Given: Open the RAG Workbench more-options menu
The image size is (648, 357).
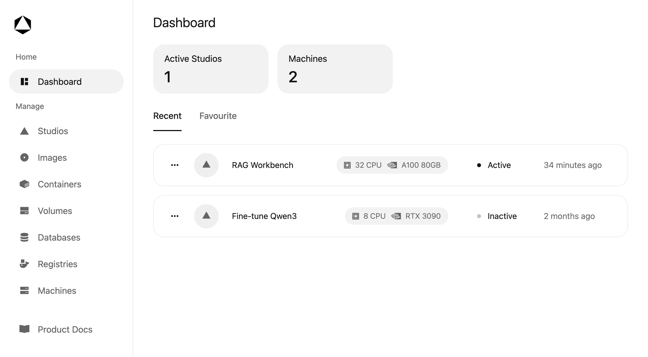Looking at the screenshot, I should 175,165.
